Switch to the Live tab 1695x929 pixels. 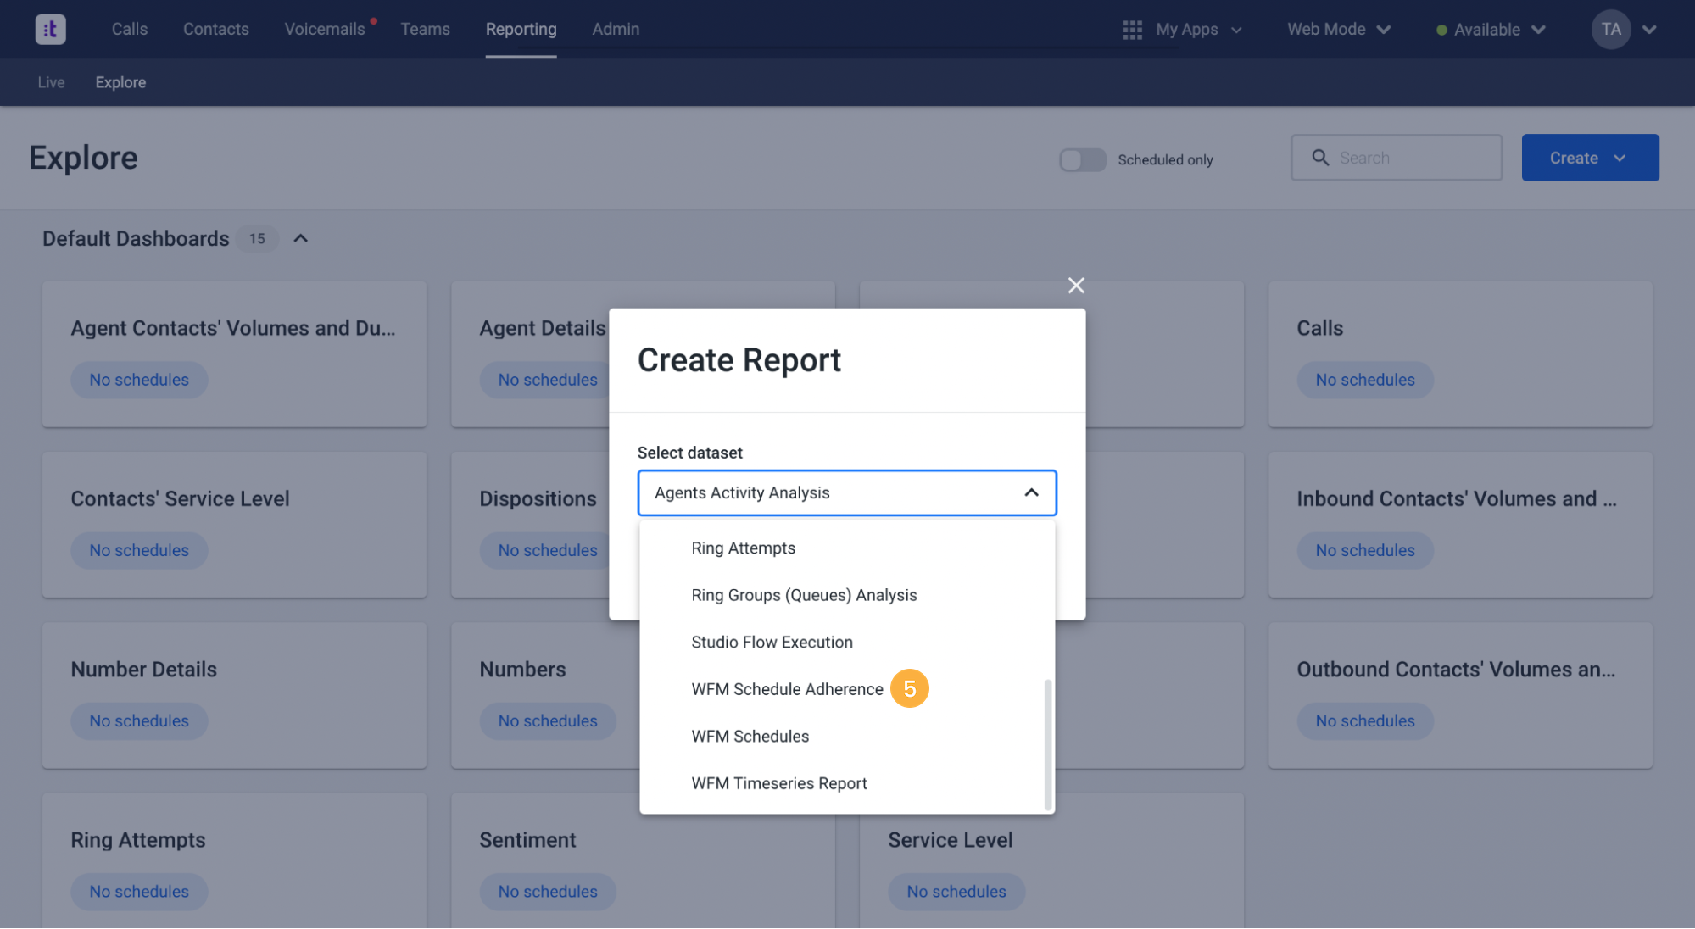[x=50, y=82]
